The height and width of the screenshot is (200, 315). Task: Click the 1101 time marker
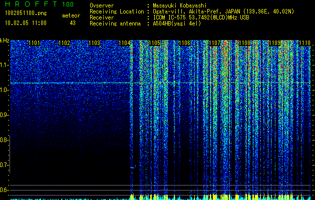35,43
